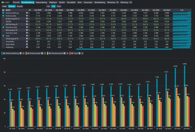195x132 pixels.
Task: Check the Vinst före skatt checkbox
Action: [x=3, y=33]
